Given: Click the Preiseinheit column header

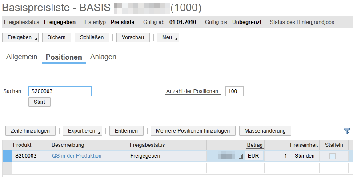Looking at the screenshot, I should tap(304, 145).
